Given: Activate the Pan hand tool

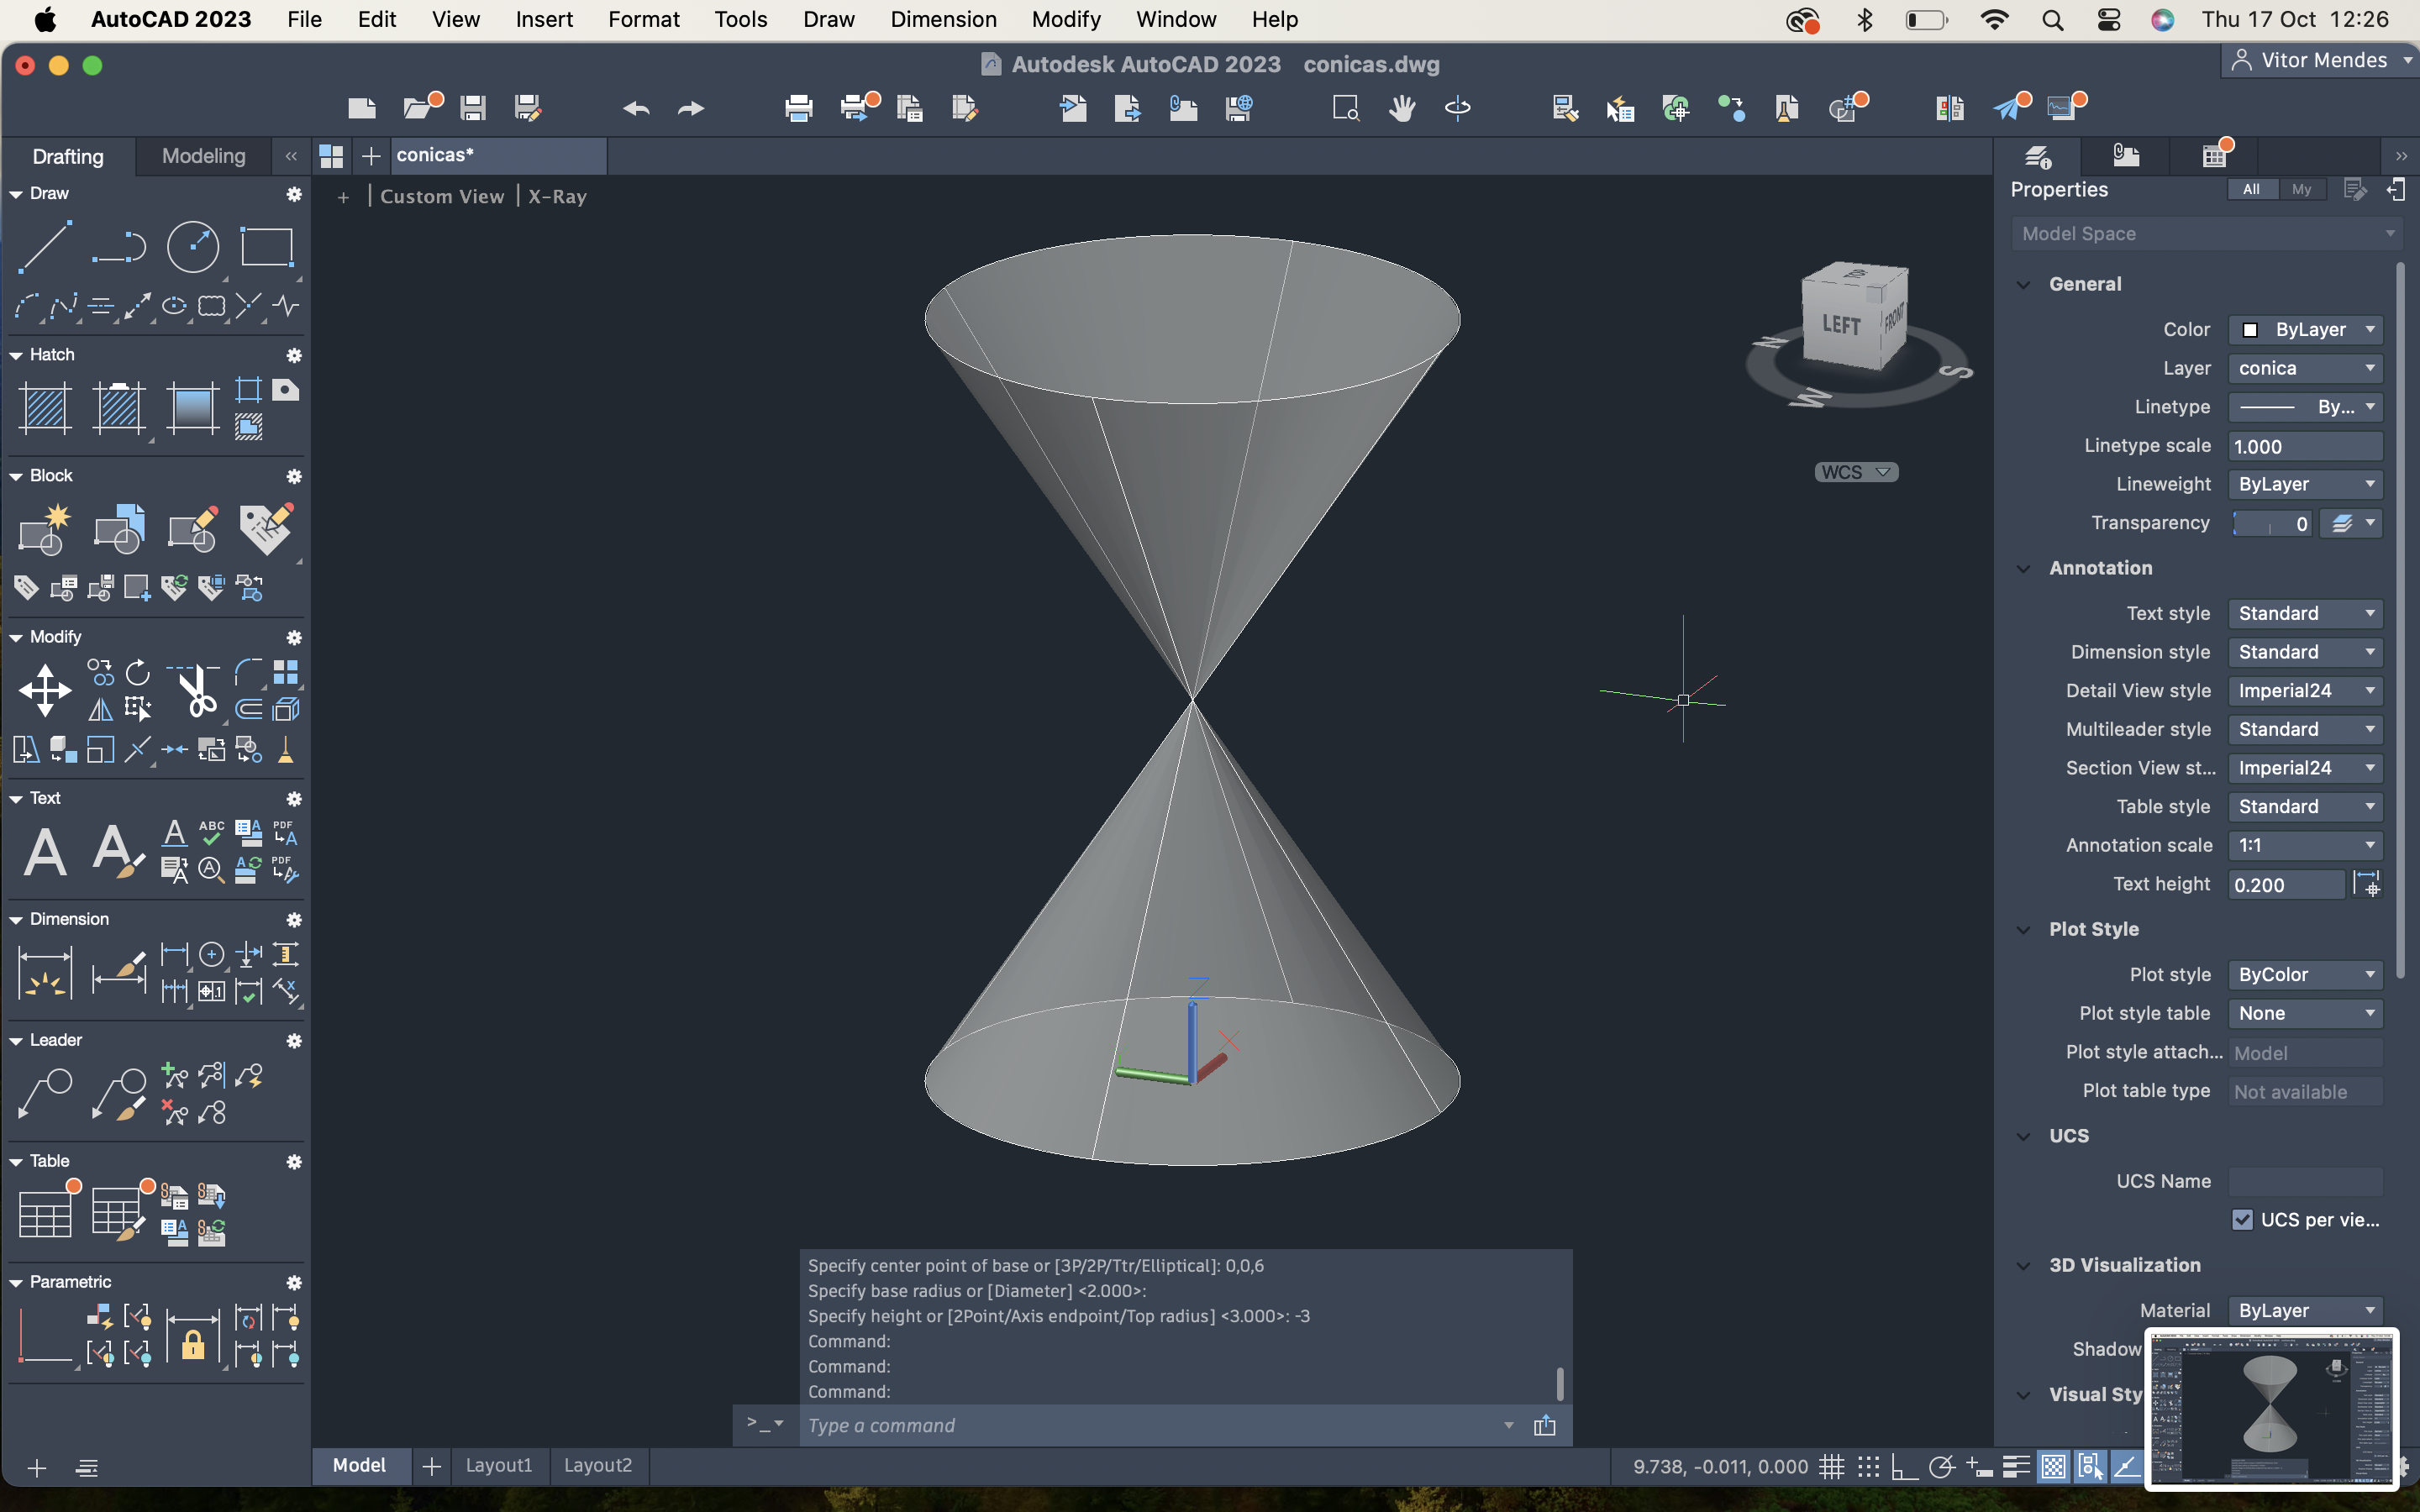Looking at the screenshot, I should 1402,108.
